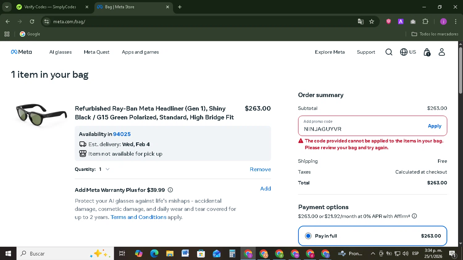Viewport: 463px width, 260px height.
Task: Open the Meta Quest menu
Action: point(97,52)
